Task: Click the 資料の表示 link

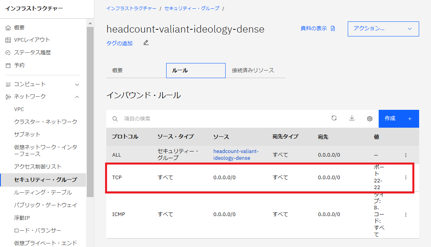Action: (314, 28)
